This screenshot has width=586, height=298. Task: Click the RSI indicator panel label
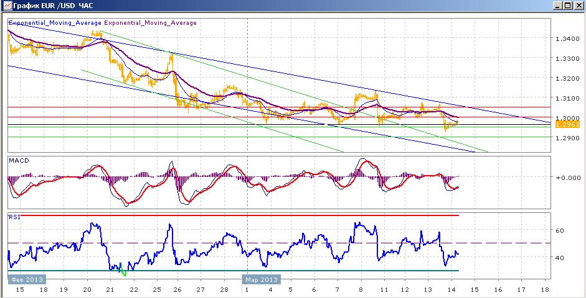[x=14, y=217]
